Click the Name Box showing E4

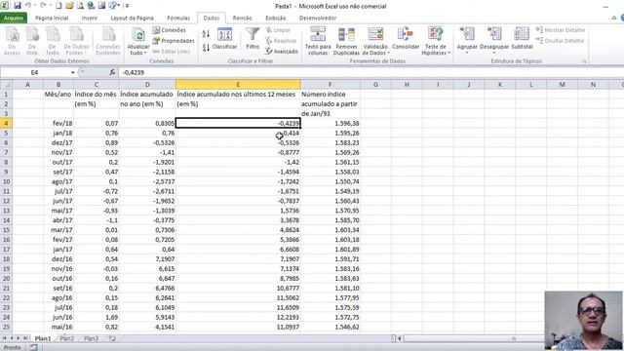(x=35, y=72)
